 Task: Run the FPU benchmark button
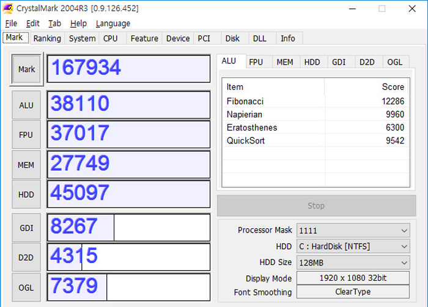(26, 135)
